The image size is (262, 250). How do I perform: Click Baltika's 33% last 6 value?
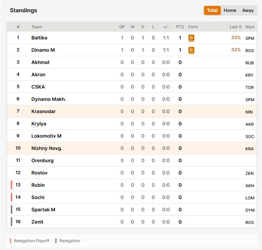[236, 38]
